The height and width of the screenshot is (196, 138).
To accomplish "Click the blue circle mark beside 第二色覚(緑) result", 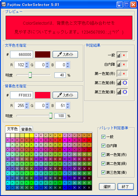I will [125, 83].
